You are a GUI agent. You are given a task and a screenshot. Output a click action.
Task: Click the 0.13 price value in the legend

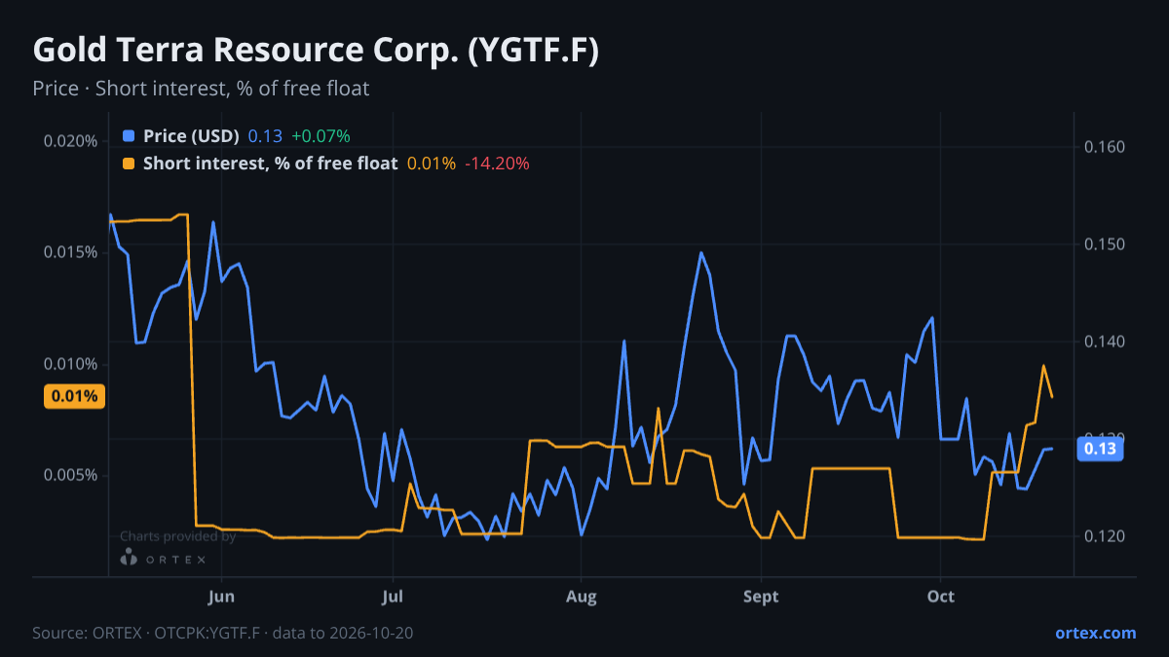(265, 135)
